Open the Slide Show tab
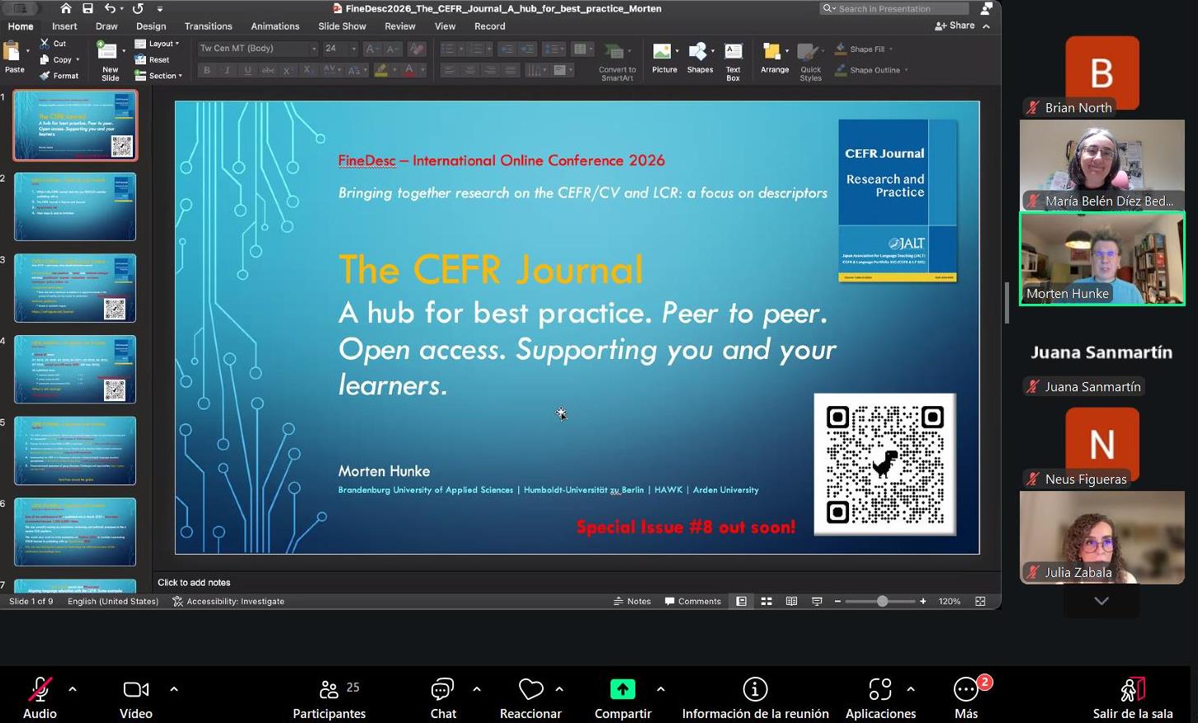This screenshot has height=723, width=1198. pos(342,26)
